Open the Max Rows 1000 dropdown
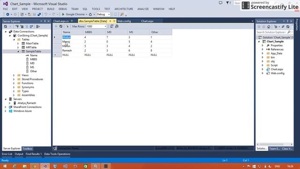 (x=105, y=26)
